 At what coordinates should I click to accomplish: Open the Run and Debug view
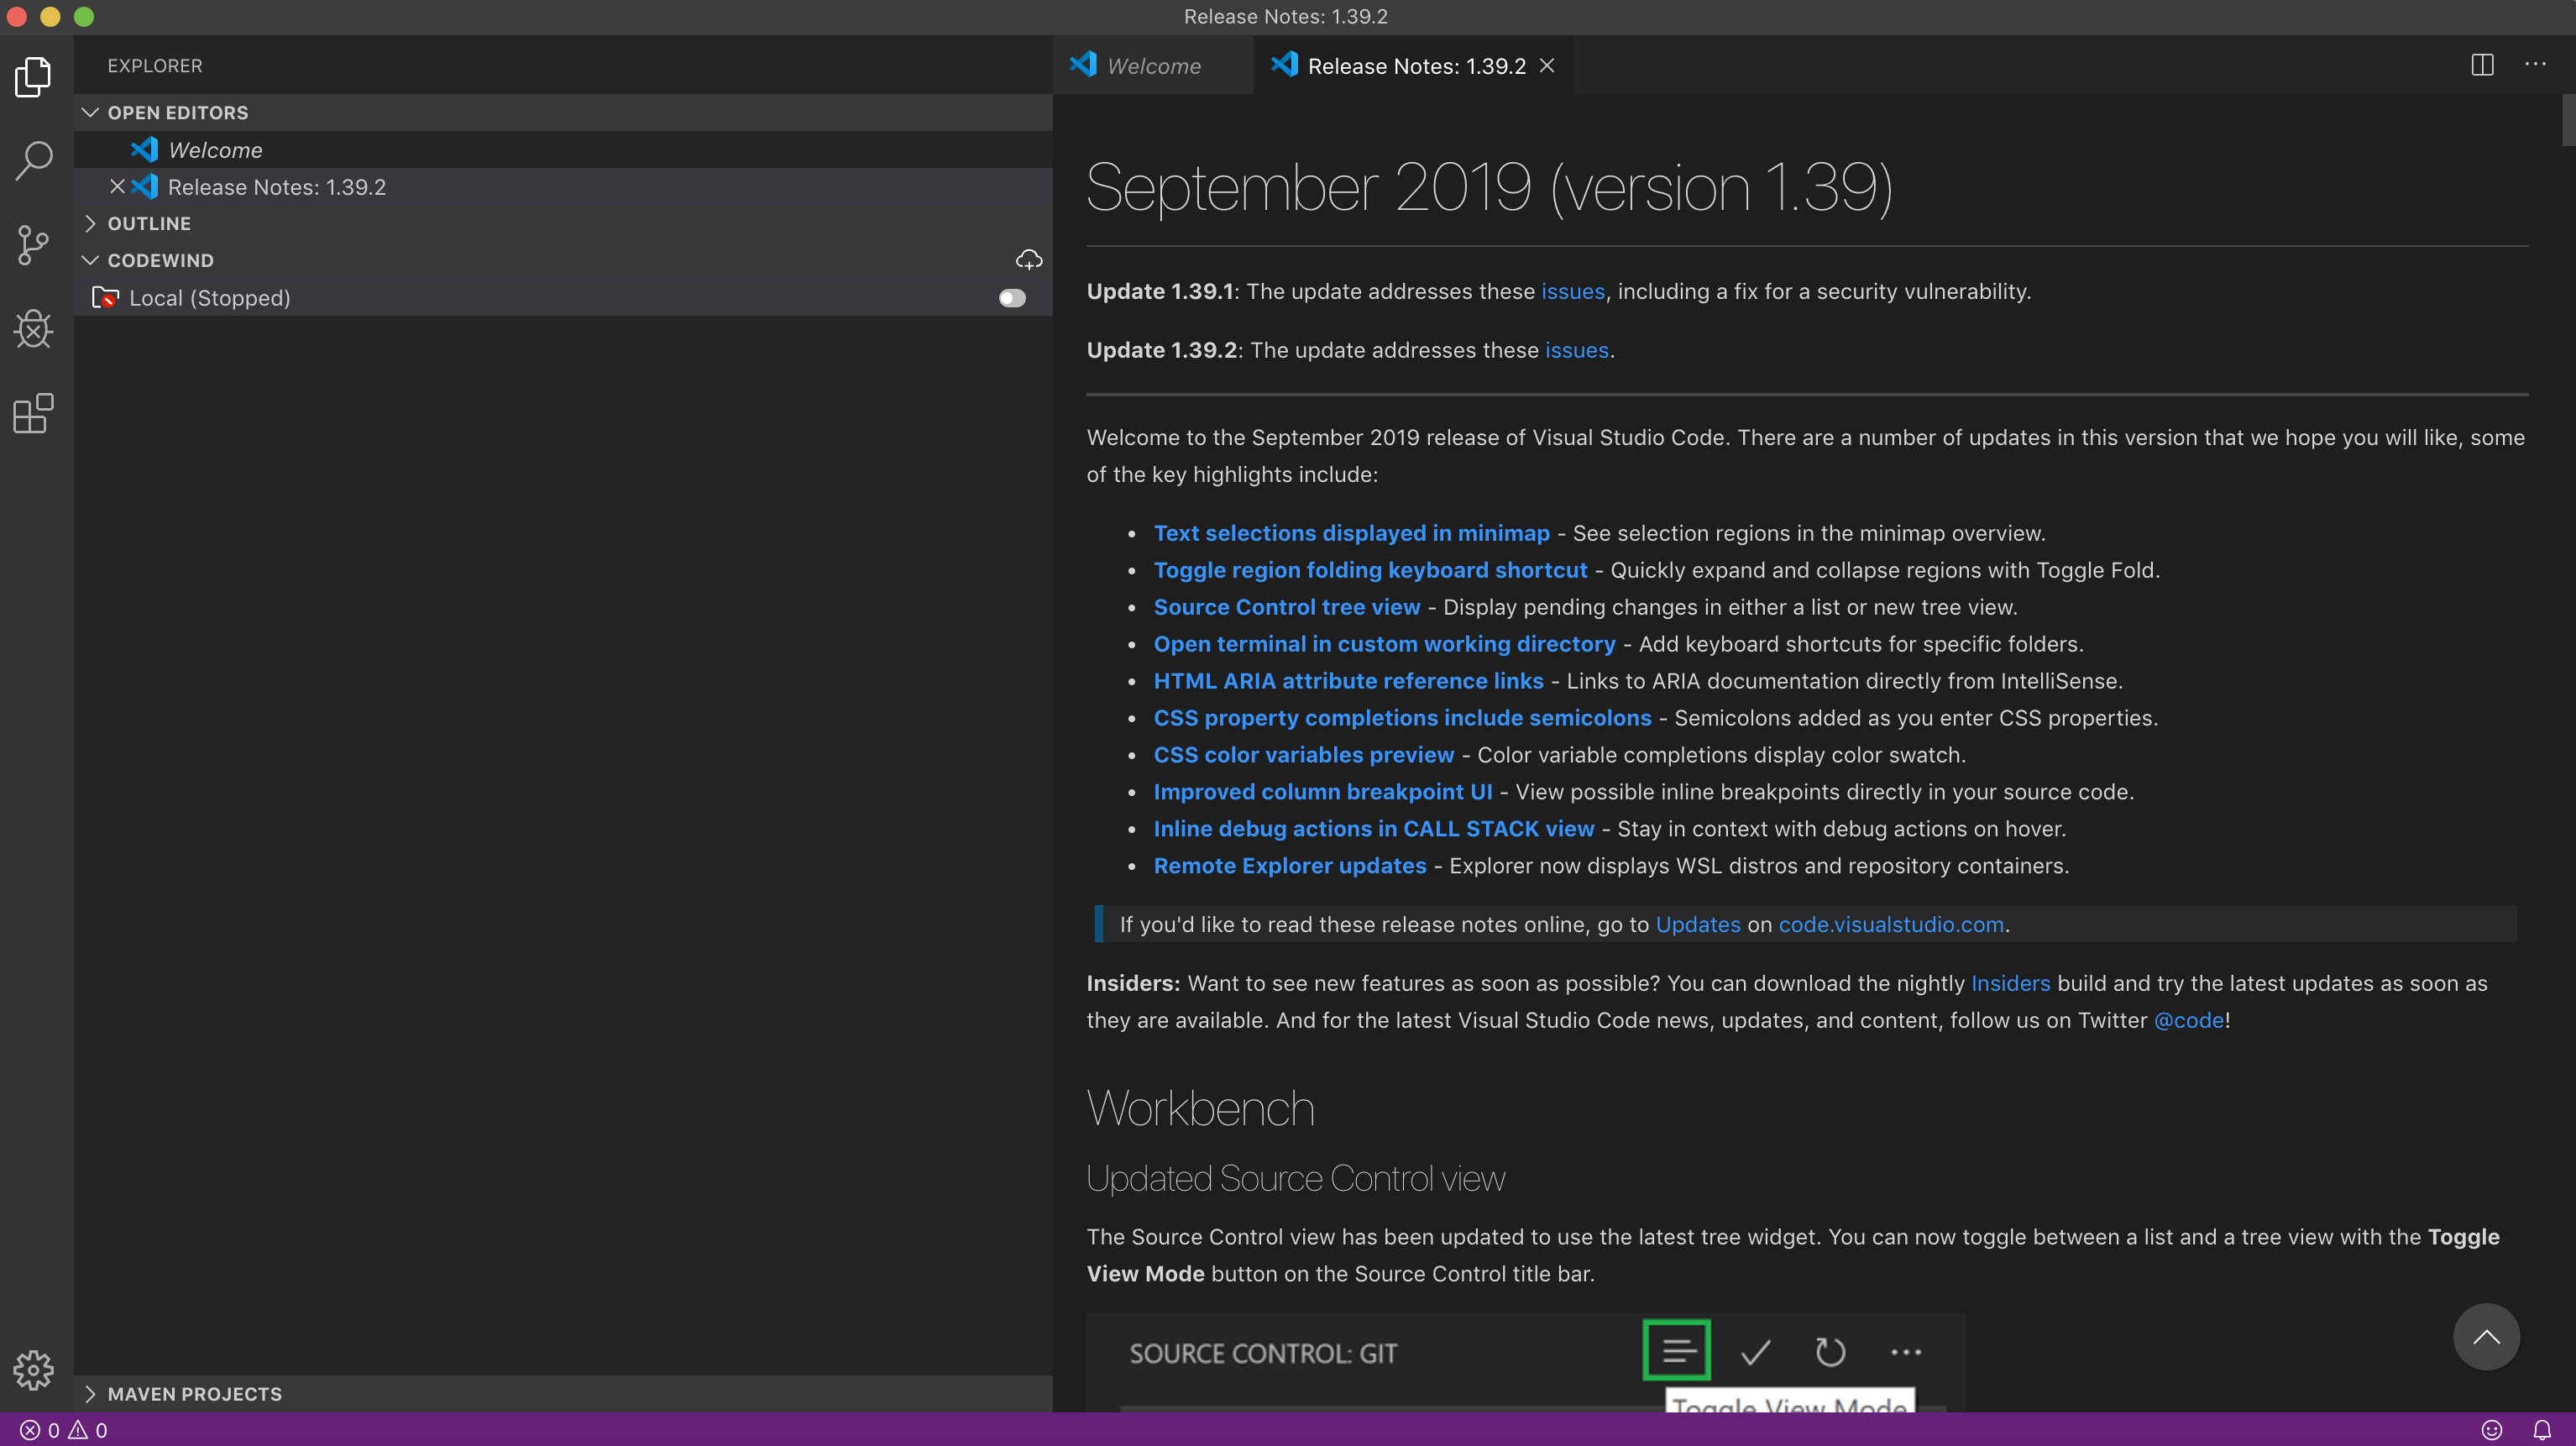[x=33, y=330]
